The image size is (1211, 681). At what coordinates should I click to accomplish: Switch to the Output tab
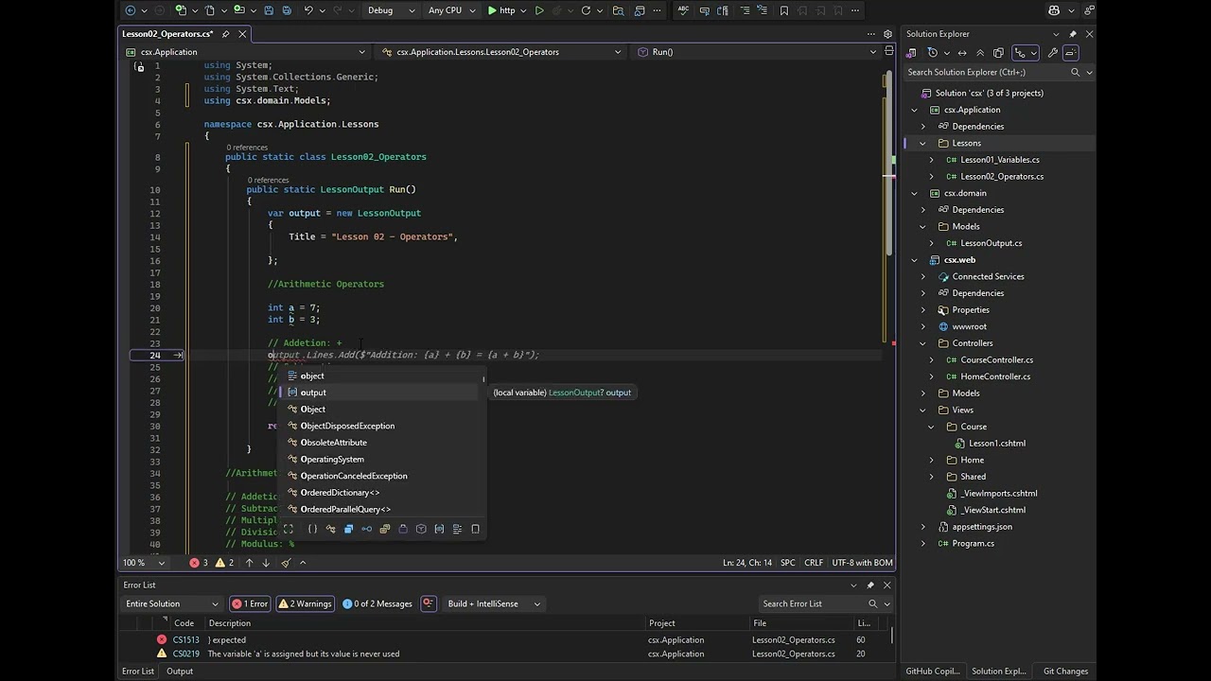180,672
